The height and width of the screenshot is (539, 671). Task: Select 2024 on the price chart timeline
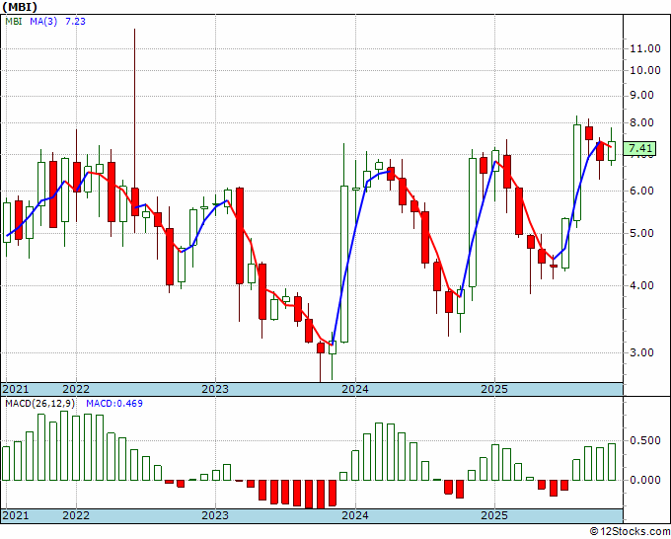coord(355,389)
